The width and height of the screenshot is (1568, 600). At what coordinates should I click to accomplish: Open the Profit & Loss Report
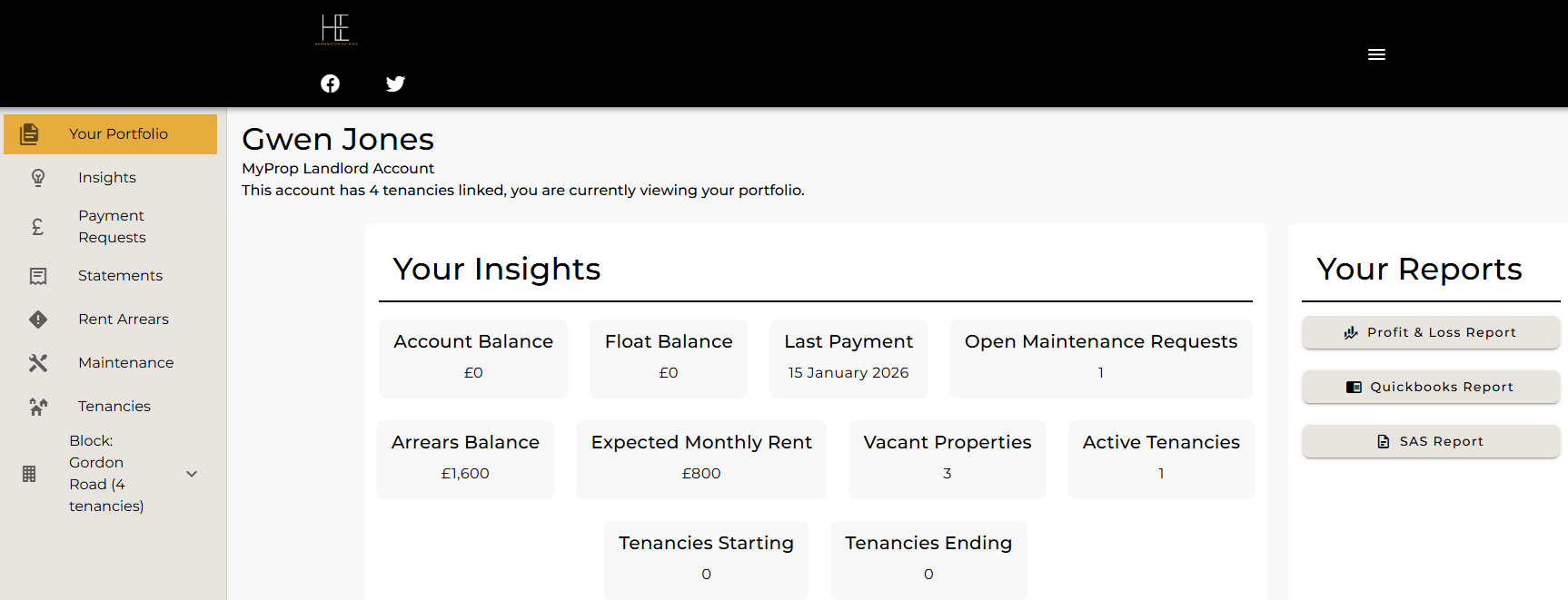(1430, 332)
